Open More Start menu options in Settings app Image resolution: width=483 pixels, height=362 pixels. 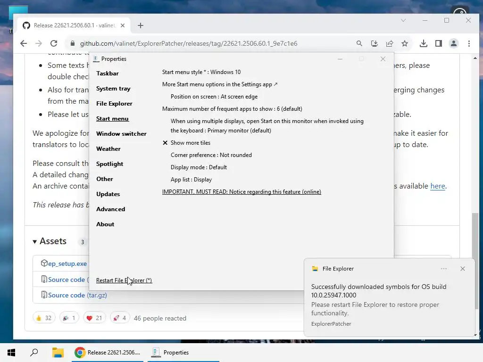(x=220, y=84)
